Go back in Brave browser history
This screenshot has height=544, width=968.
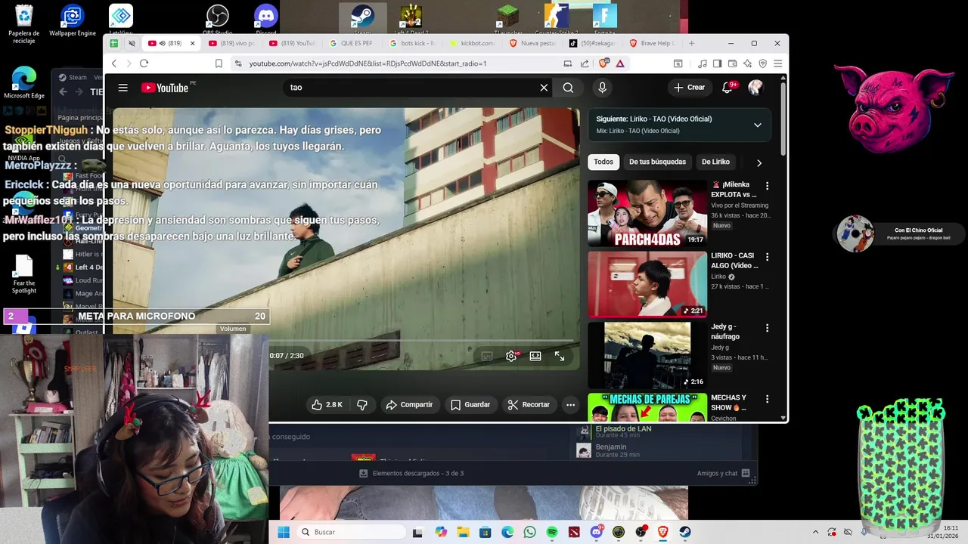point(114,63)
